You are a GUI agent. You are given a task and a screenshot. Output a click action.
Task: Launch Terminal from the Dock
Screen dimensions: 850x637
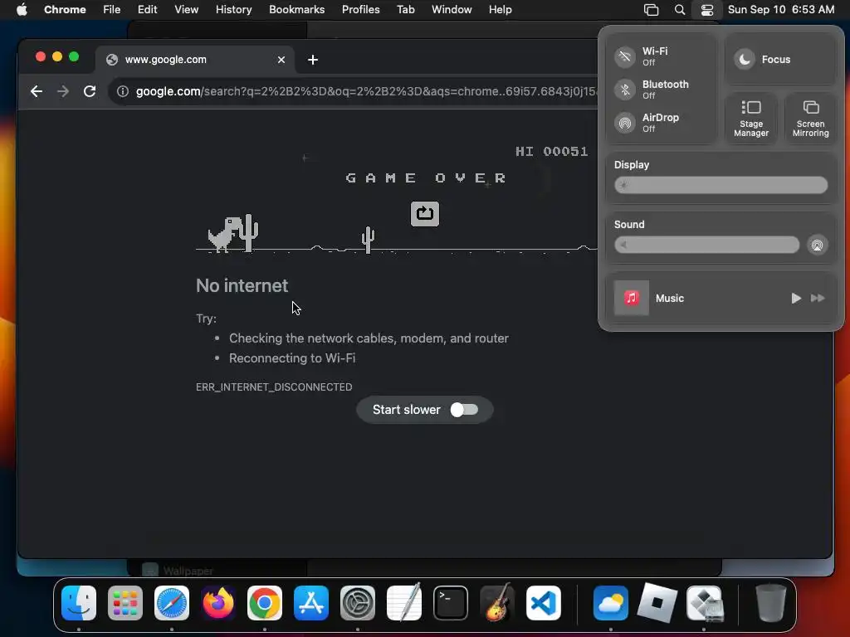coord(451,603)
